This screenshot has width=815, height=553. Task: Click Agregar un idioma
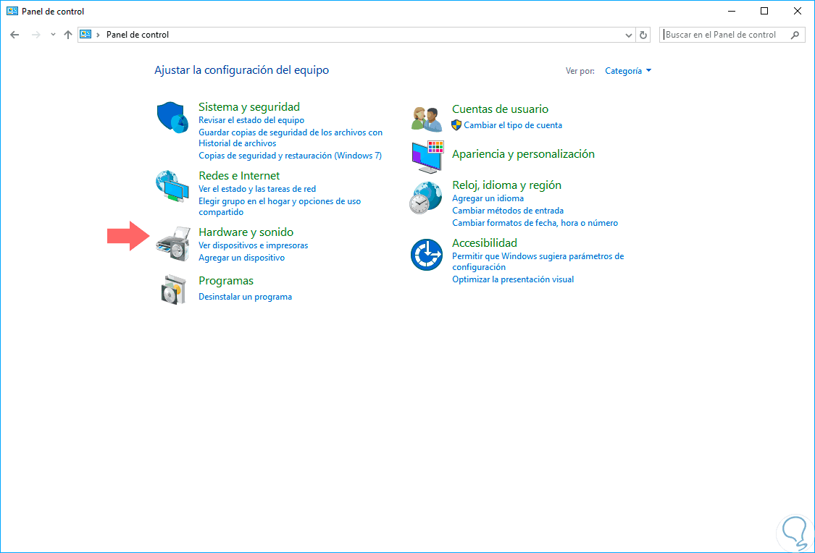coord(488,198)
